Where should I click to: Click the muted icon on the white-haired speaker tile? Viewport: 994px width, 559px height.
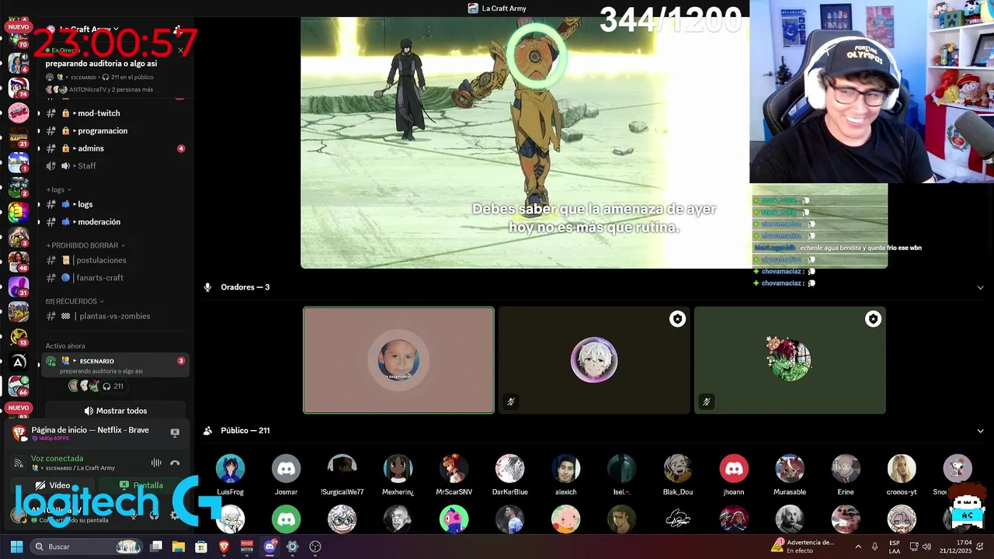510,401
